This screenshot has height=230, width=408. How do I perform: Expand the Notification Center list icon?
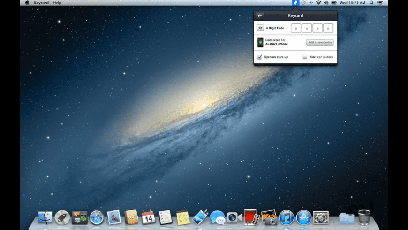[x=380, y=3]
